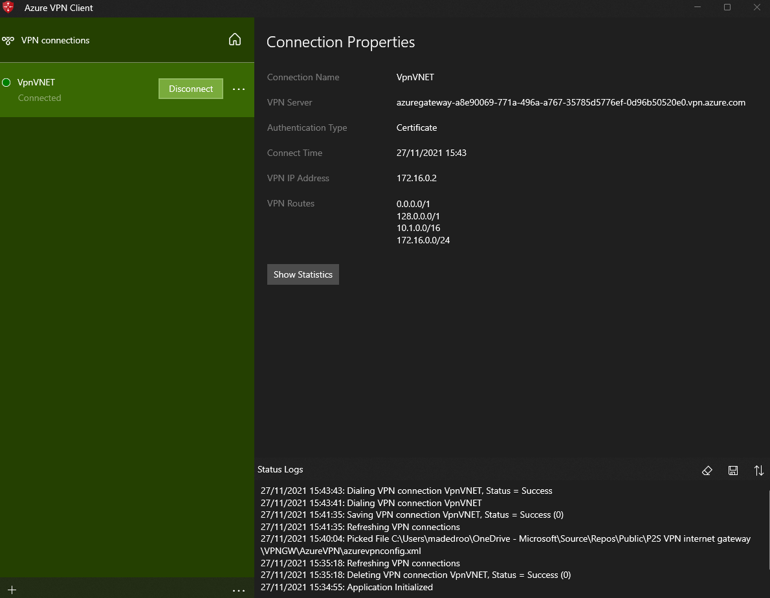Click the Connection Properties heading
This screenshot has width=770, height=598.
341,42
